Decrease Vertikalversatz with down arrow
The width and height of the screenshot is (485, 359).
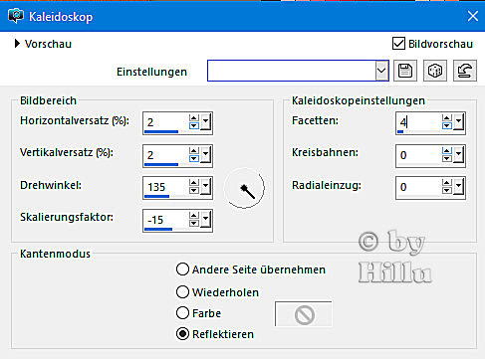(x=194, y=158)
